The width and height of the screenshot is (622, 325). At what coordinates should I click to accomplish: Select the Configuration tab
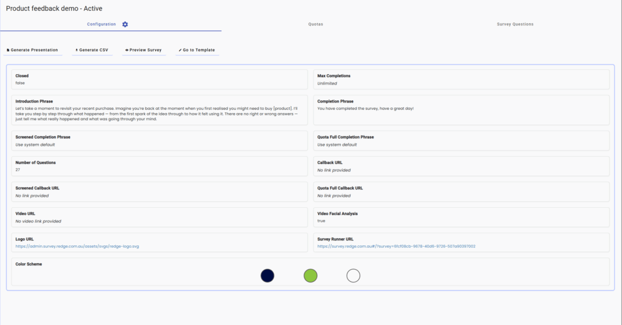(x=101, y=24)
